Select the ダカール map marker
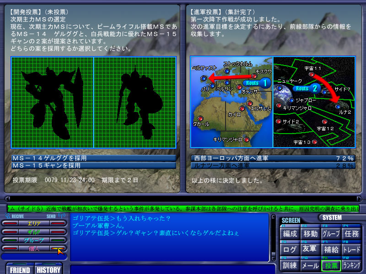The height and width of the screenshot is (274, 366). pos(200,119)
